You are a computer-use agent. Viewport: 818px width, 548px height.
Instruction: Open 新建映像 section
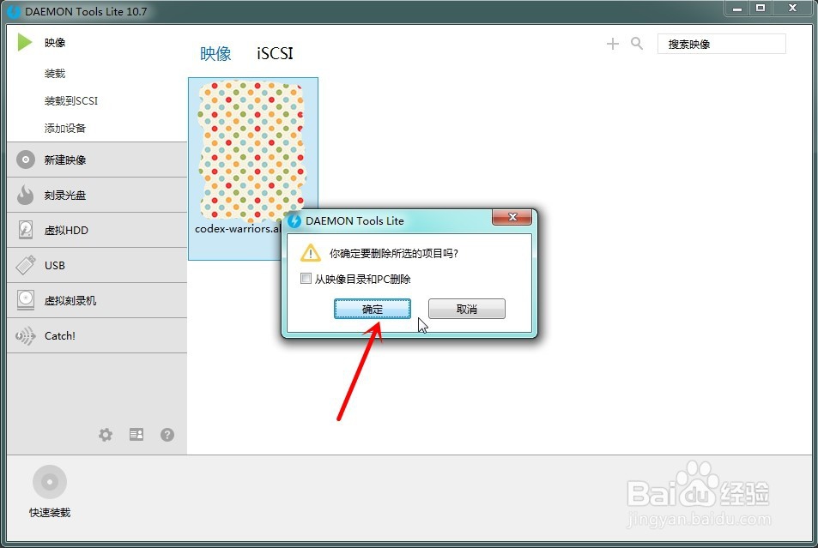[97, 160]
